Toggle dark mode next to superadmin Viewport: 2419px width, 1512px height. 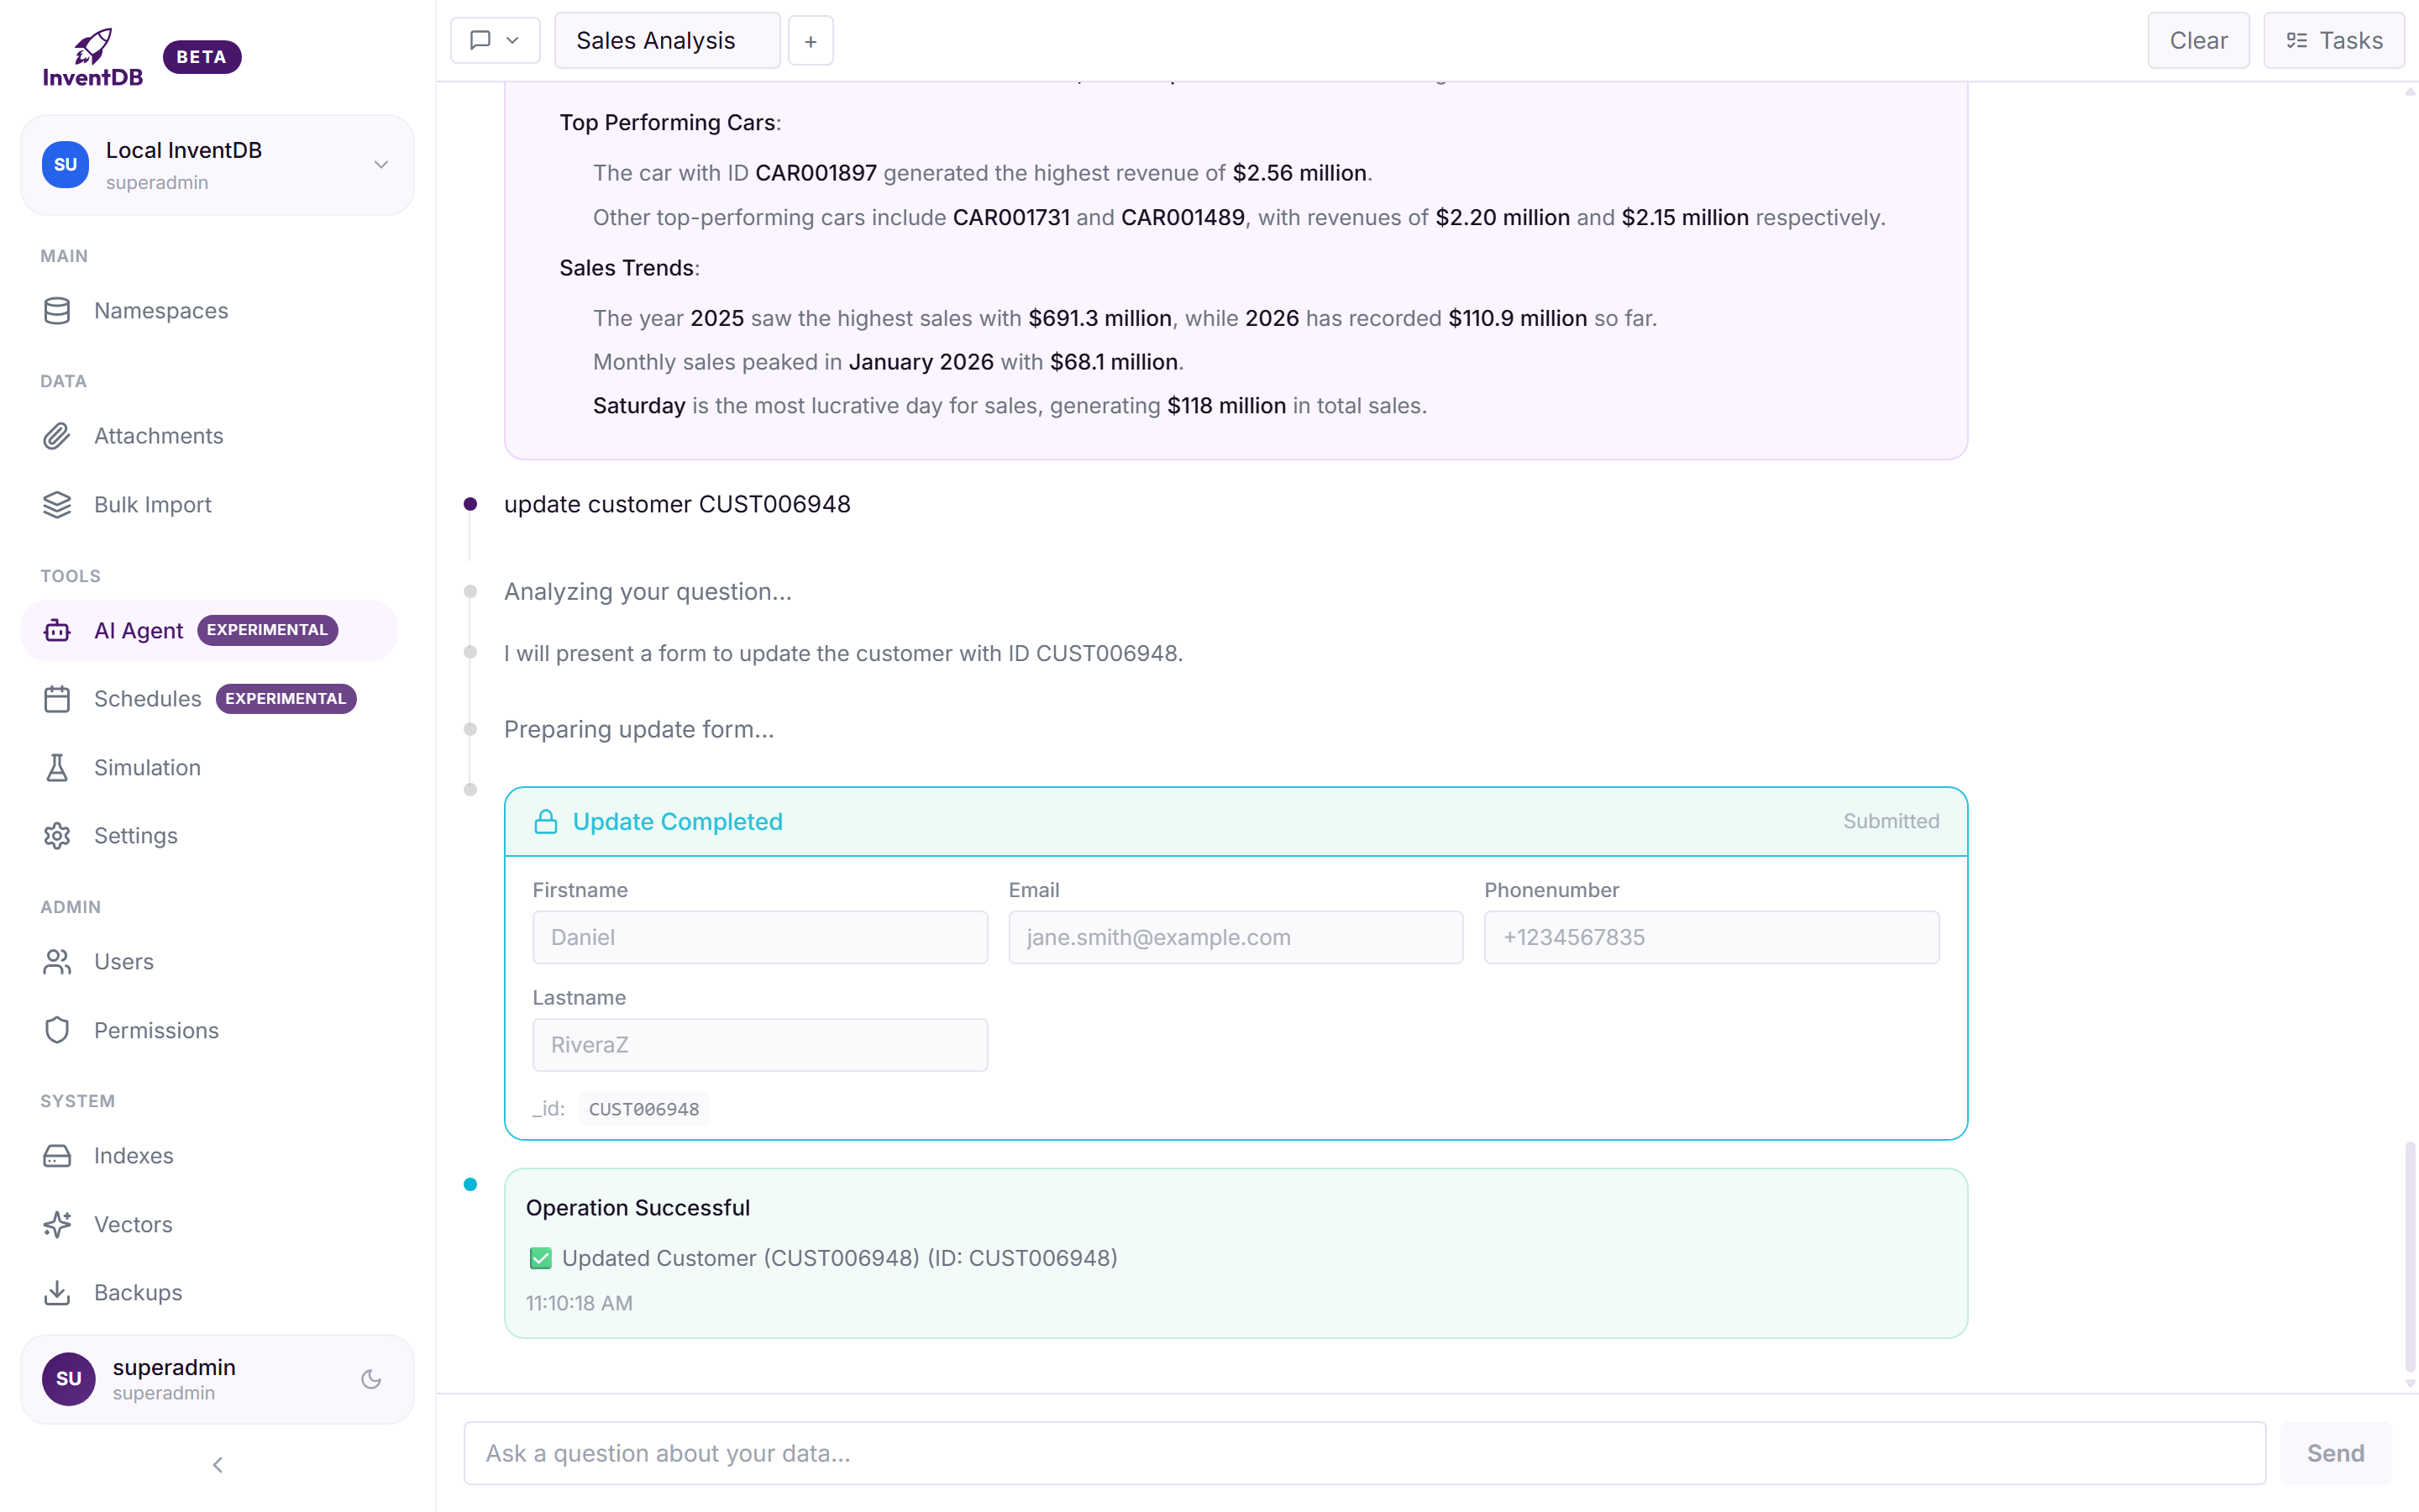(371, 1378)
